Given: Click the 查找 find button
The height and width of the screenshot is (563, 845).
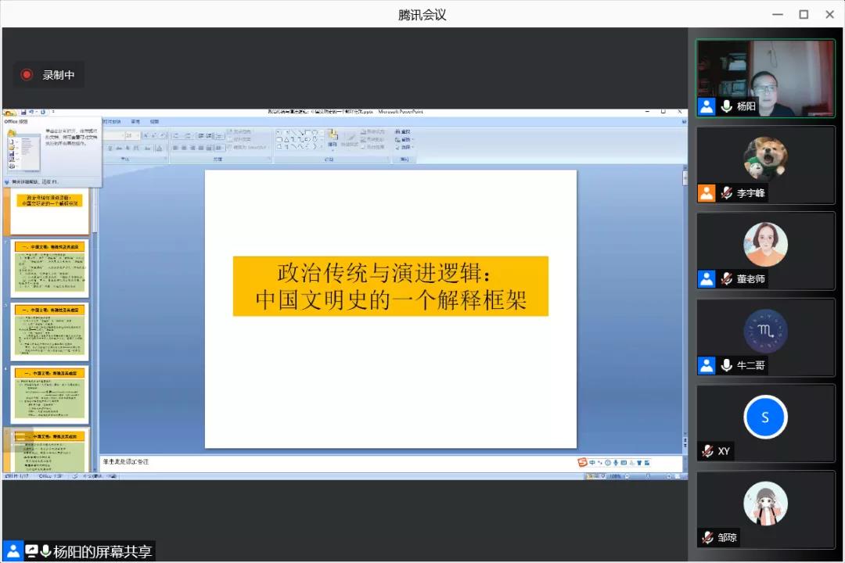Looking at the screenshot, I should [403, 132].
